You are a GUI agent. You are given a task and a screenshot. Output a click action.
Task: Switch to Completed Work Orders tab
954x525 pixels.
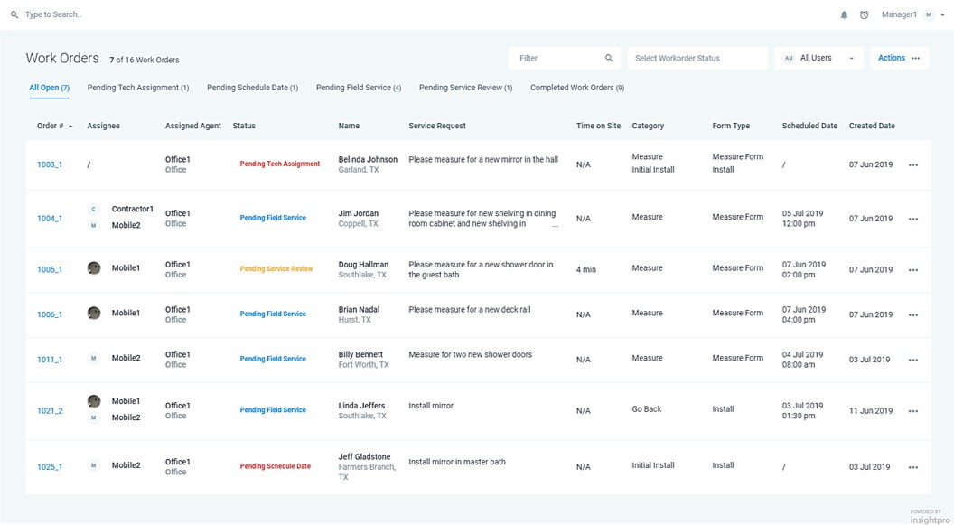tap(576, 89)
